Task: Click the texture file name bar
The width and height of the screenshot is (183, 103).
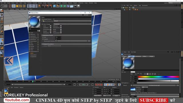Action: click(154, 86)
